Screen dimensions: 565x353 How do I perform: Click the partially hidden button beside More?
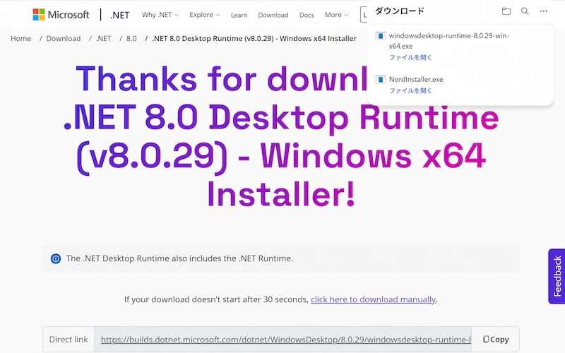(364, 15)
